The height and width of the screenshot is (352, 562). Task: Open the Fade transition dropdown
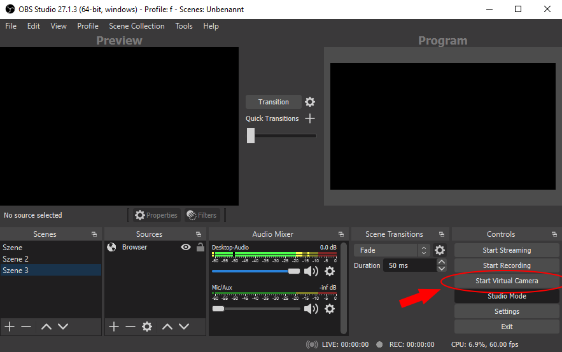[x=392, y=250]
